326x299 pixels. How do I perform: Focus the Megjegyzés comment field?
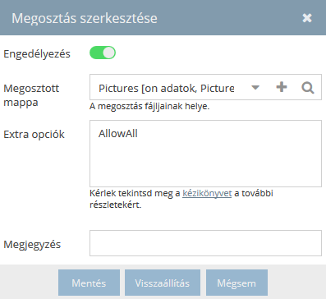point(205,243)
